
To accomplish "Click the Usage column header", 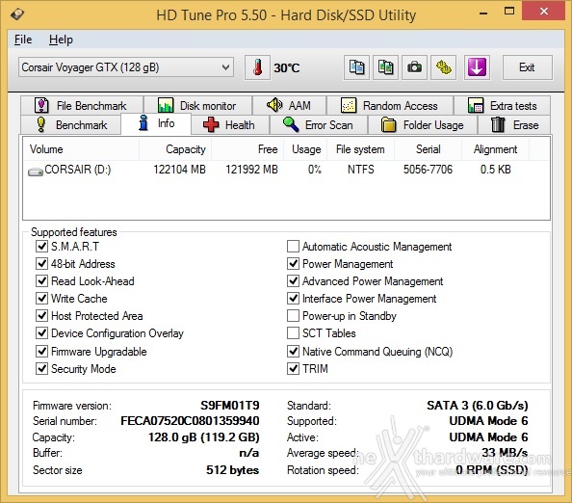I will pos(306,149).
